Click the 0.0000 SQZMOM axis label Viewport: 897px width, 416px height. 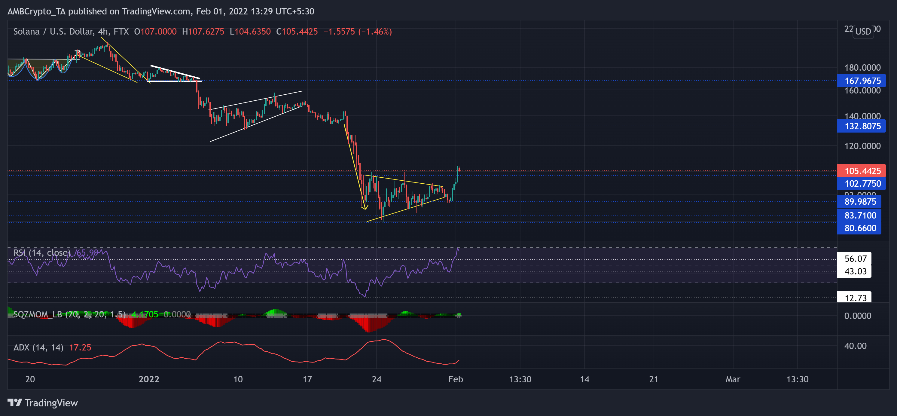pyautogui.click(x=857, y=316)
